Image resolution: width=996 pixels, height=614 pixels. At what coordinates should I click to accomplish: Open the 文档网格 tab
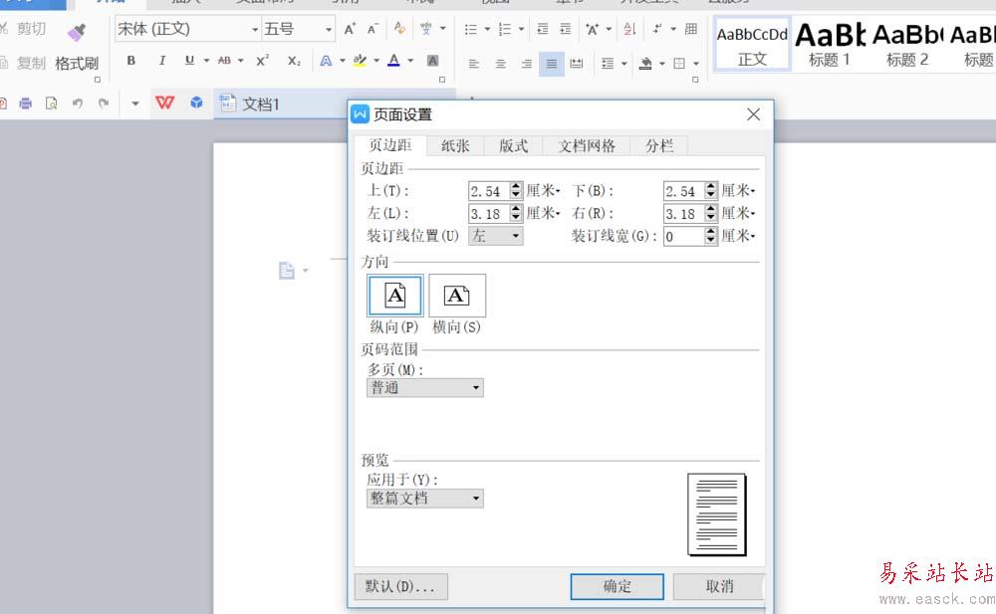pyautogui.click(x=587, y=145)
